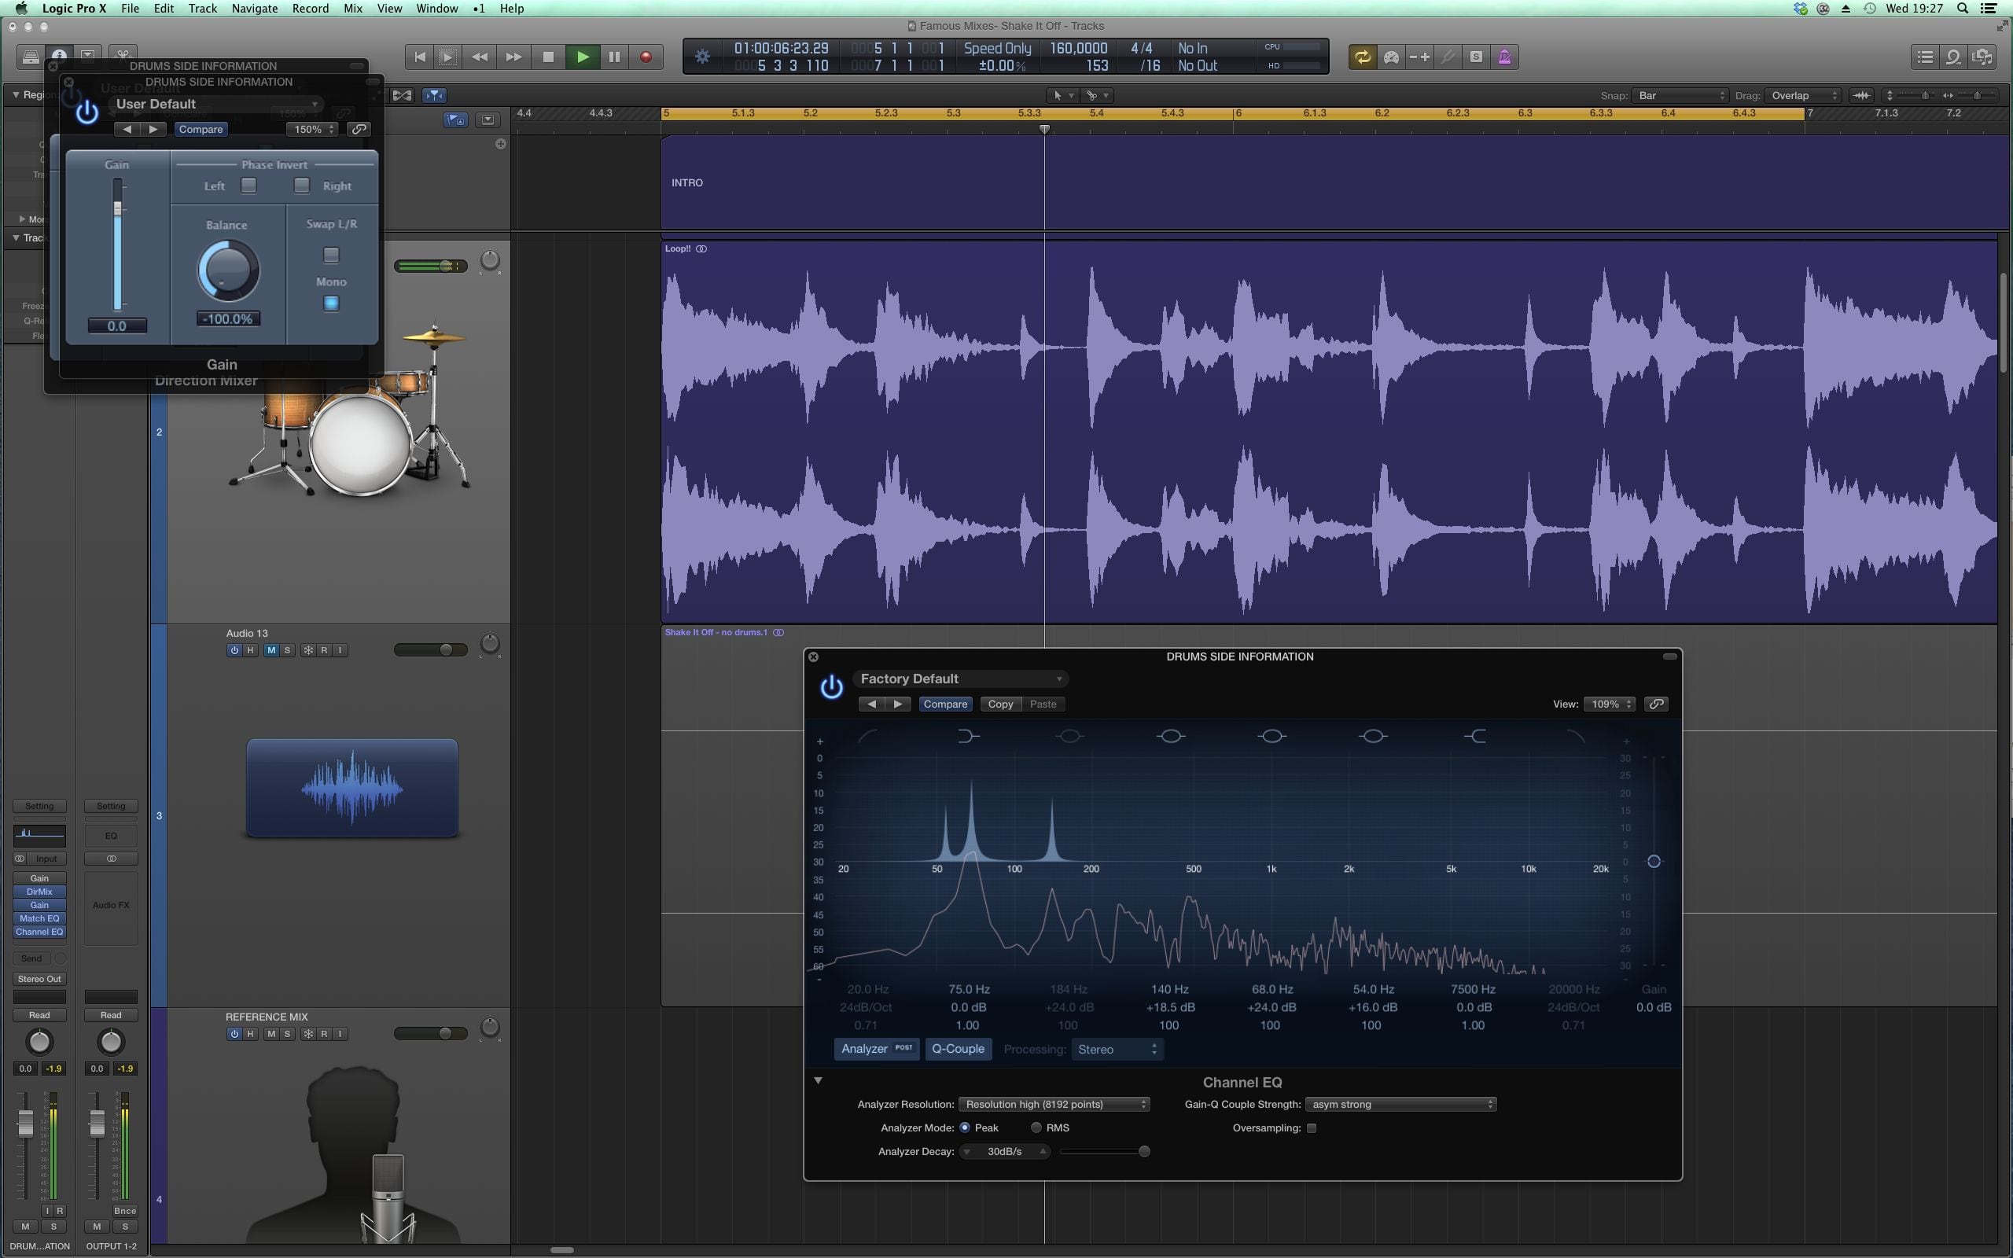This screenshot has height=1258, width=2013.
Task: Toggle Q-Couple button in Channel EQ
Action: [x=959, y=1049]
